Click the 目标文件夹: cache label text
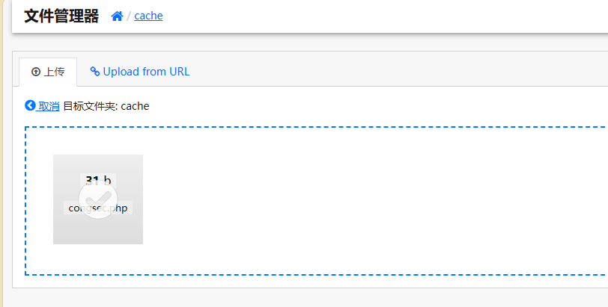This screenshot has width=608, height=307. (x=106, y=106)
